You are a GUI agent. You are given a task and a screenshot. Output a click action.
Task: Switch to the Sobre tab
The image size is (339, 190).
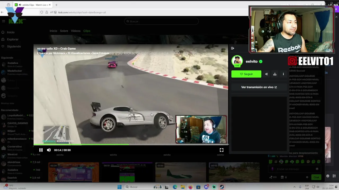coord(64,31)
